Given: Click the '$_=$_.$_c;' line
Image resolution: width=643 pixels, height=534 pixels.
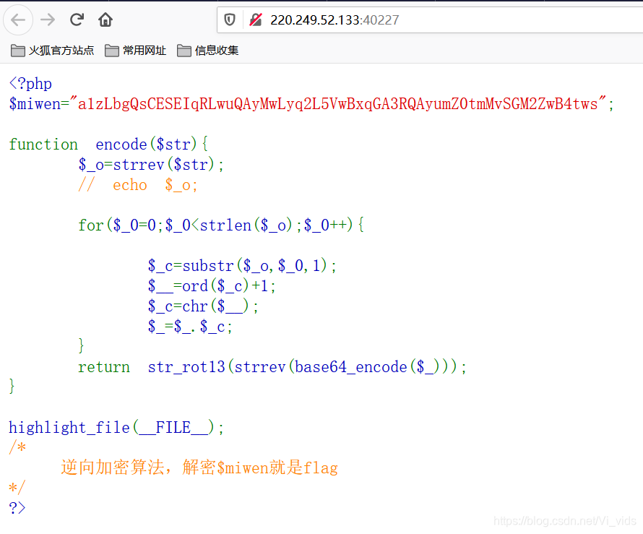Looking at the screenshot, I should click(x=190, y=327).
